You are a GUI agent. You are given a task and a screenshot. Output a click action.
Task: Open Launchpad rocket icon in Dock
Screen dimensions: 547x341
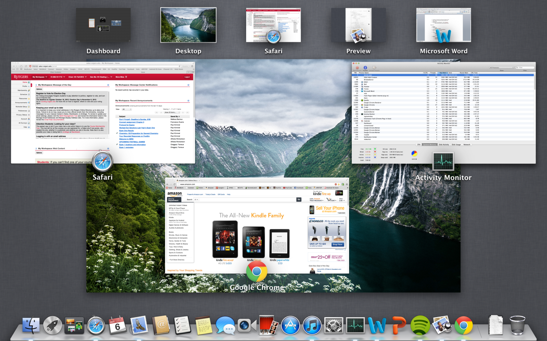52,325
